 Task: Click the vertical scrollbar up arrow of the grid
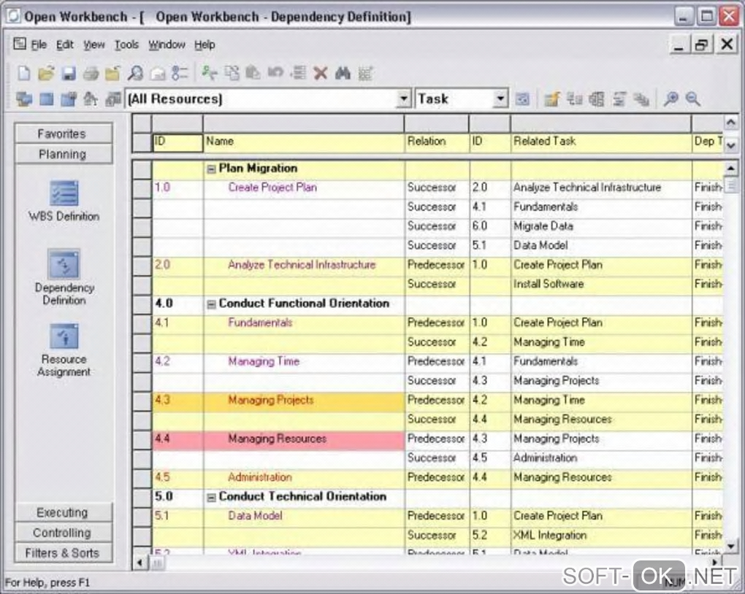[730, 168]
